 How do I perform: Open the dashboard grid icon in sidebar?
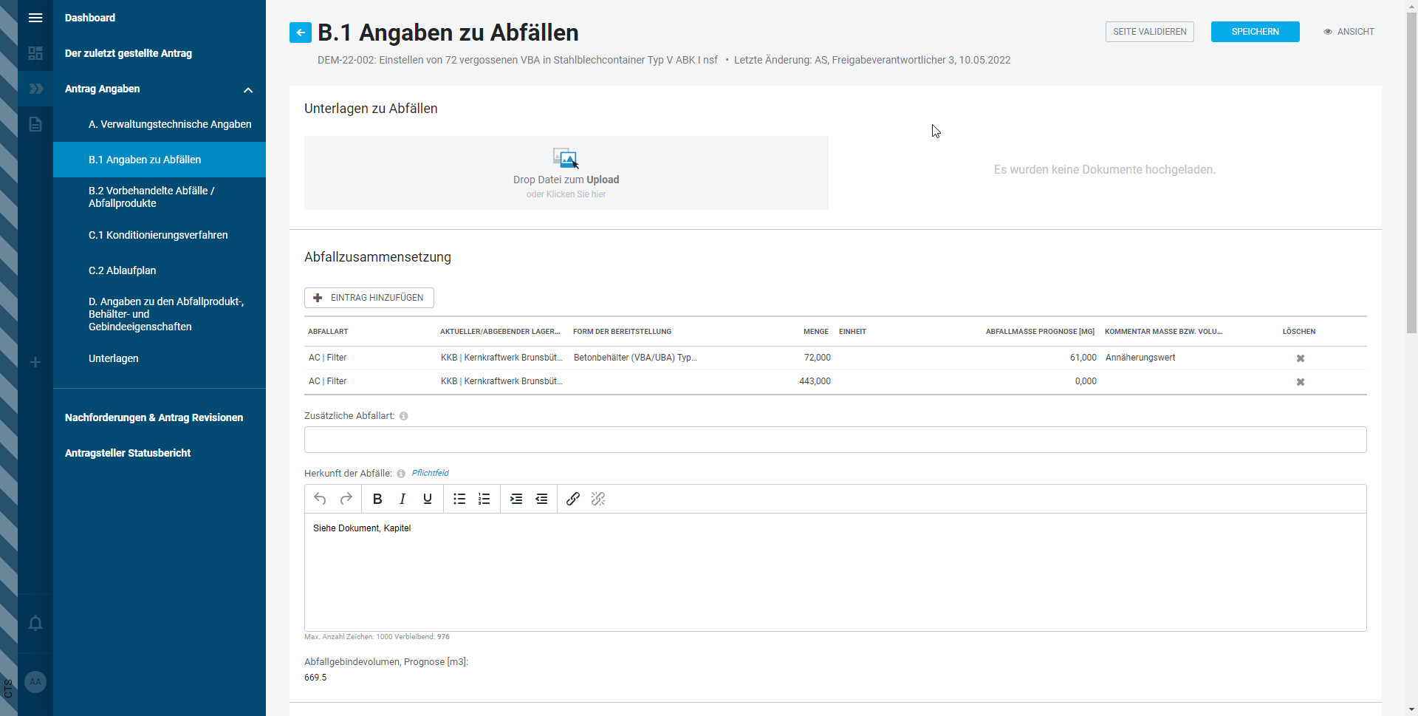pos(35,53)
